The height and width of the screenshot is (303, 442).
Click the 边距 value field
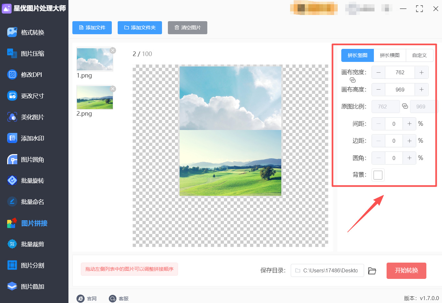(394, 141)
